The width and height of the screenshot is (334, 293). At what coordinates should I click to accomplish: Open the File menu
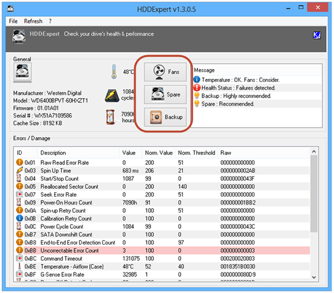[13, 21]
